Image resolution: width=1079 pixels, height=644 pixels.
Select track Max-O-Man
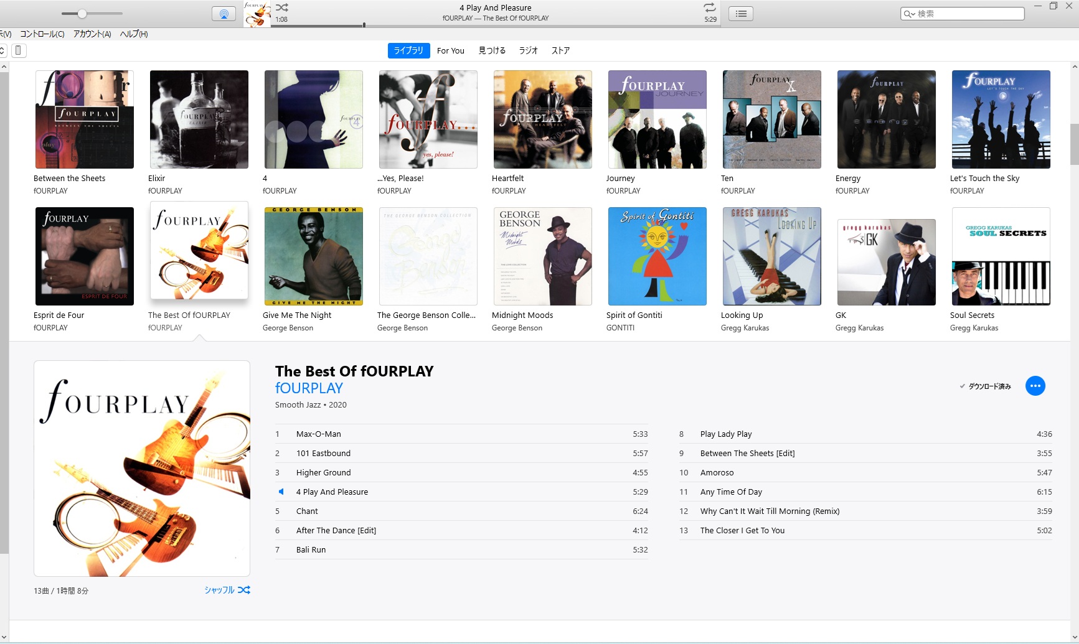tap(461, 434)
